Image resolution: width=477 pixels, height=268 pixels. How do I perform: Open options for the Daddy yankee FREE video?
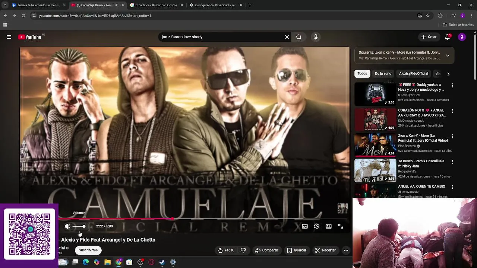452,86
